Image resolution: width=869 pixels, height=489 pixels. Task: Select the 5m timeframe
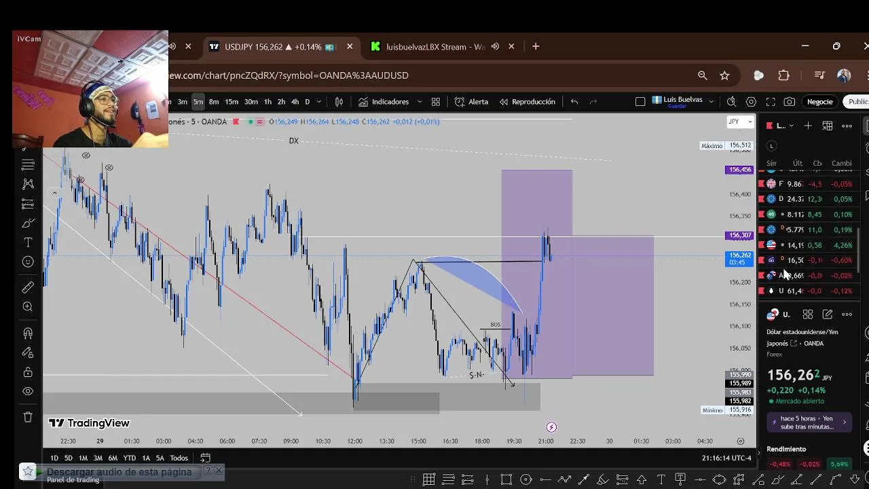198,102
